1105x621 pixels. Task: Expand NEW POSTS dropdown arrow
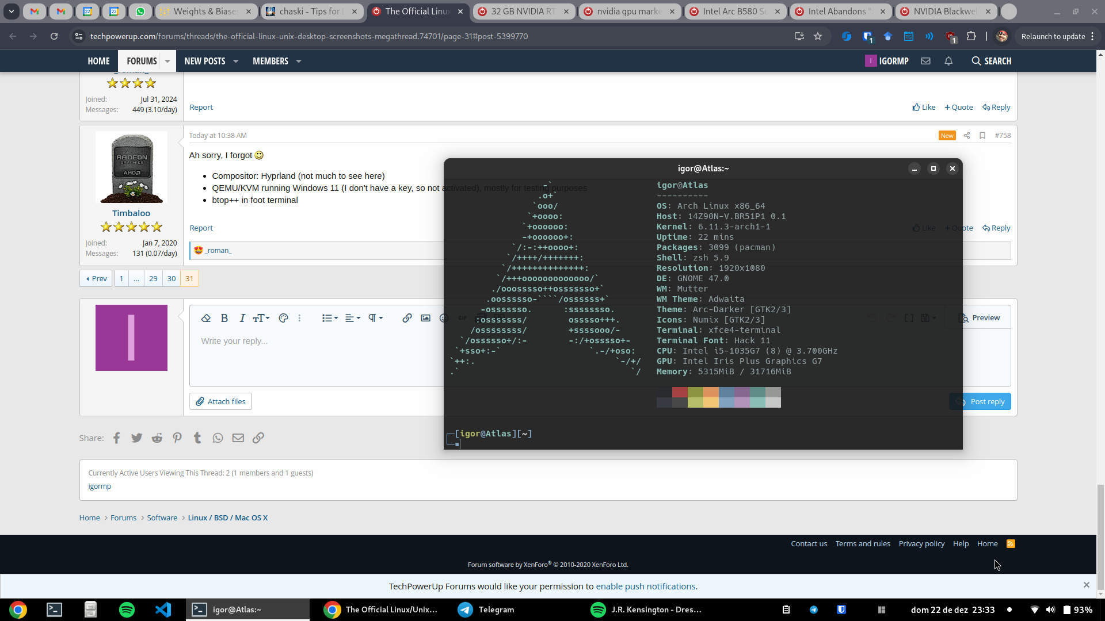pyautogui.click(x=236, y=61)
